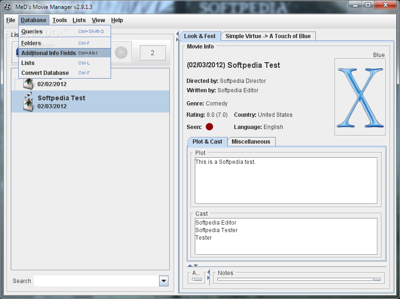
Task: Select Convert Database menu entry
Action: tap(64, 73)
